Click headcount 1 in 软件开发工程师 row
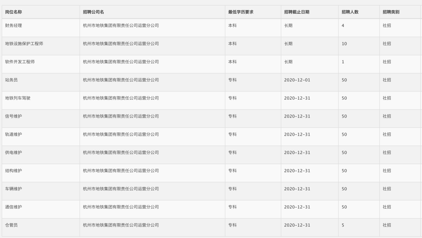Screen dimensions: 422x238 (343, 62)
